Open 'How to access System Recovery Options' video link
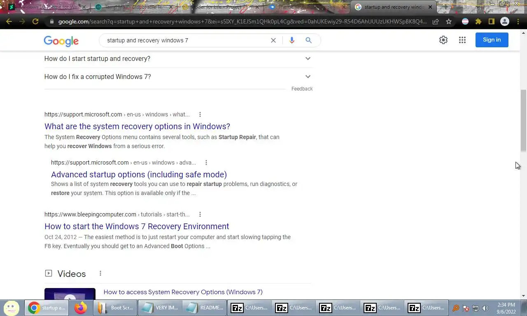The width and height of the screenshot is (527, 316). pyautogui.click(x=183, y=292)
